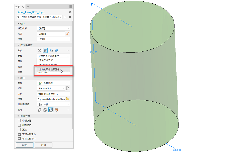Image resolution: width=245 pixels, height=153 pixels.
Task: Edit the output 位置 path field
Action: pos(51,99)
